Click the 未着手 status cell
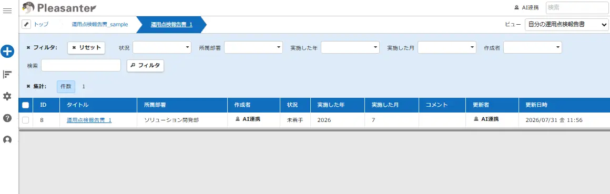This screenshot has height=194, width=610. 296,120
